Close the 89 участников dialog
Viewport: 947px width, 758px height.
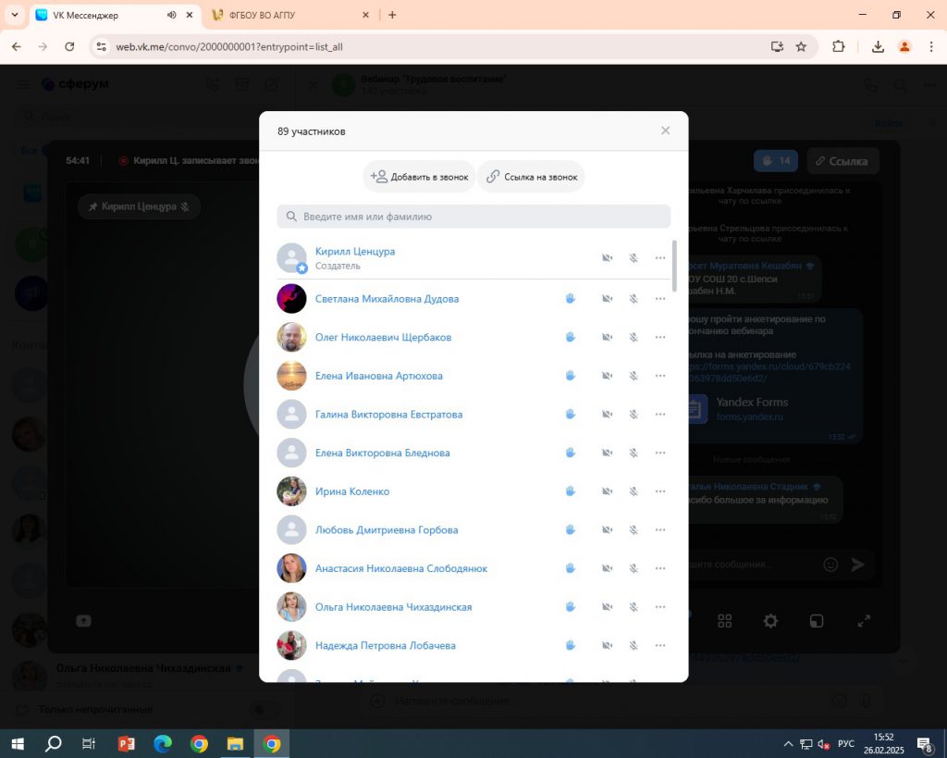pos(665,130)
